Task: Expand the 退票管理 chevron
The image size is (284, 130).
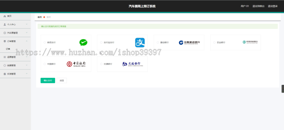Action: click(27, 57)
